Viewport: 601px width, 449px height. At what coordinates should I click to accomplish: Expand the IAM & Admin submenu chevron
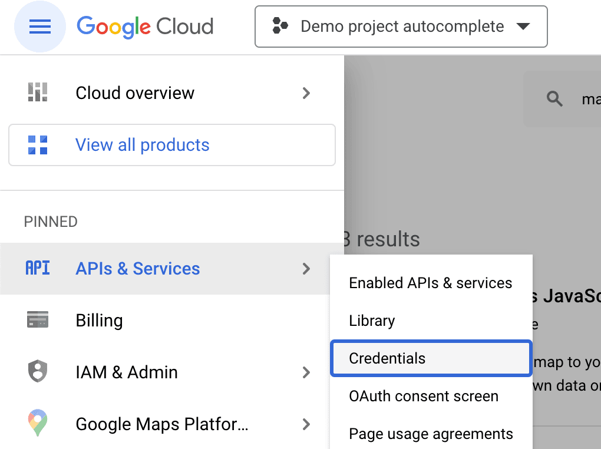click(x=306, y=372)
